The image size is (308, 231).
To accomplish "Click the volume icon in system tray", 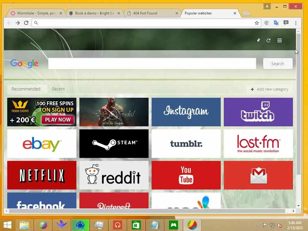I will point(279,225).
